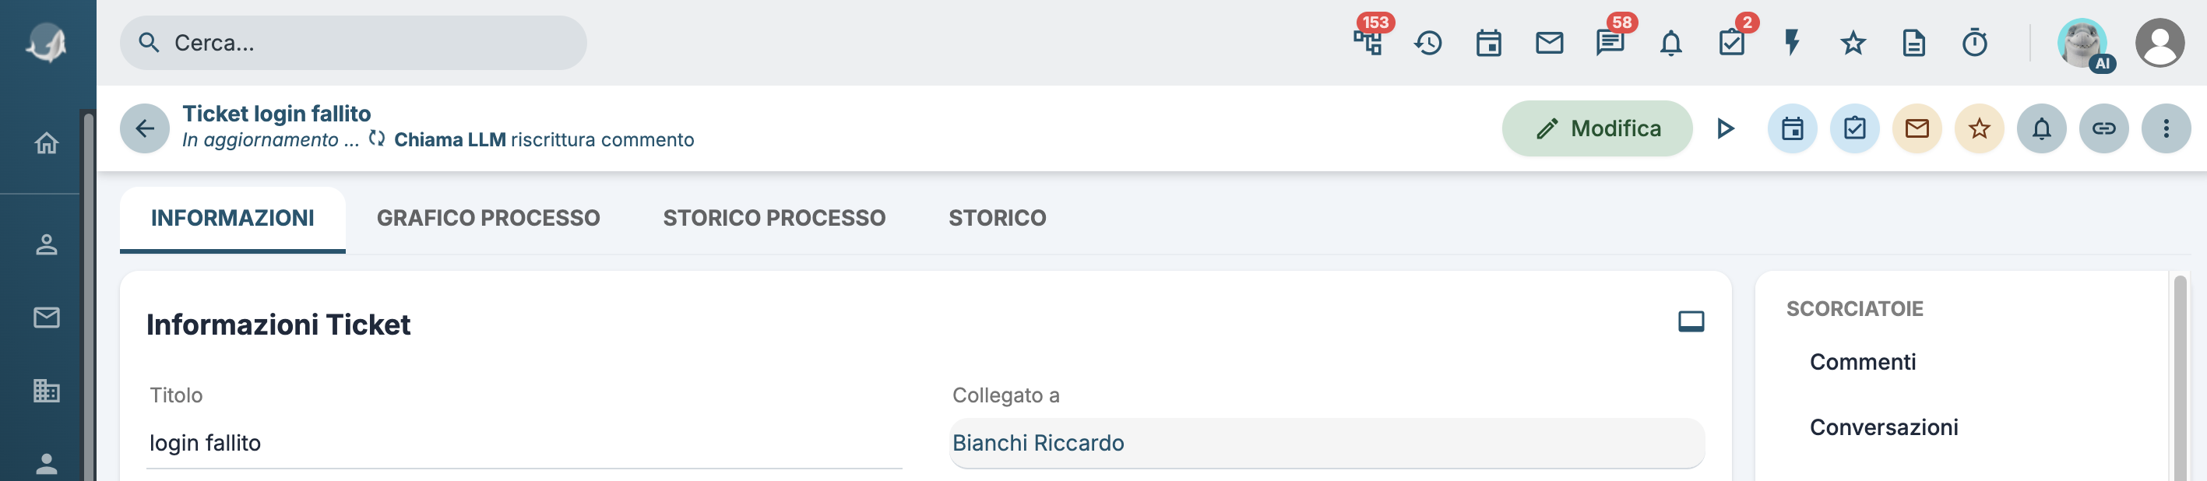
Task: Click the right panel vertical scrollbar
Action: pyautogui.click(x=2181, y=377)
